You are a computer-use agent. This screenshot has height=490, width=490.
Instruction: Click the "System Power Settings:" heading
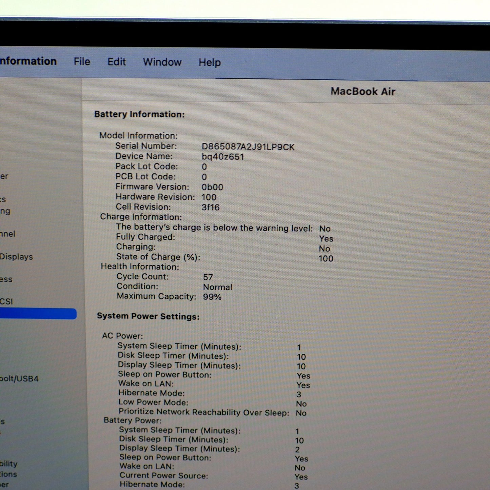click(148, 316)
